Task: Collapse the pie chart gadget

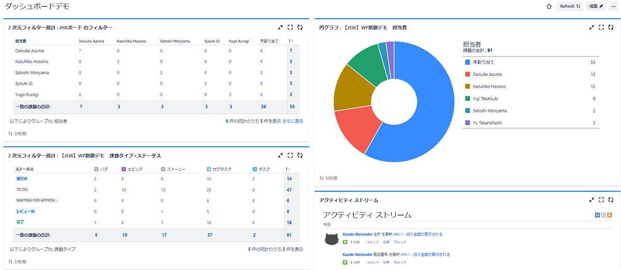Action: (x=592, y=27)
